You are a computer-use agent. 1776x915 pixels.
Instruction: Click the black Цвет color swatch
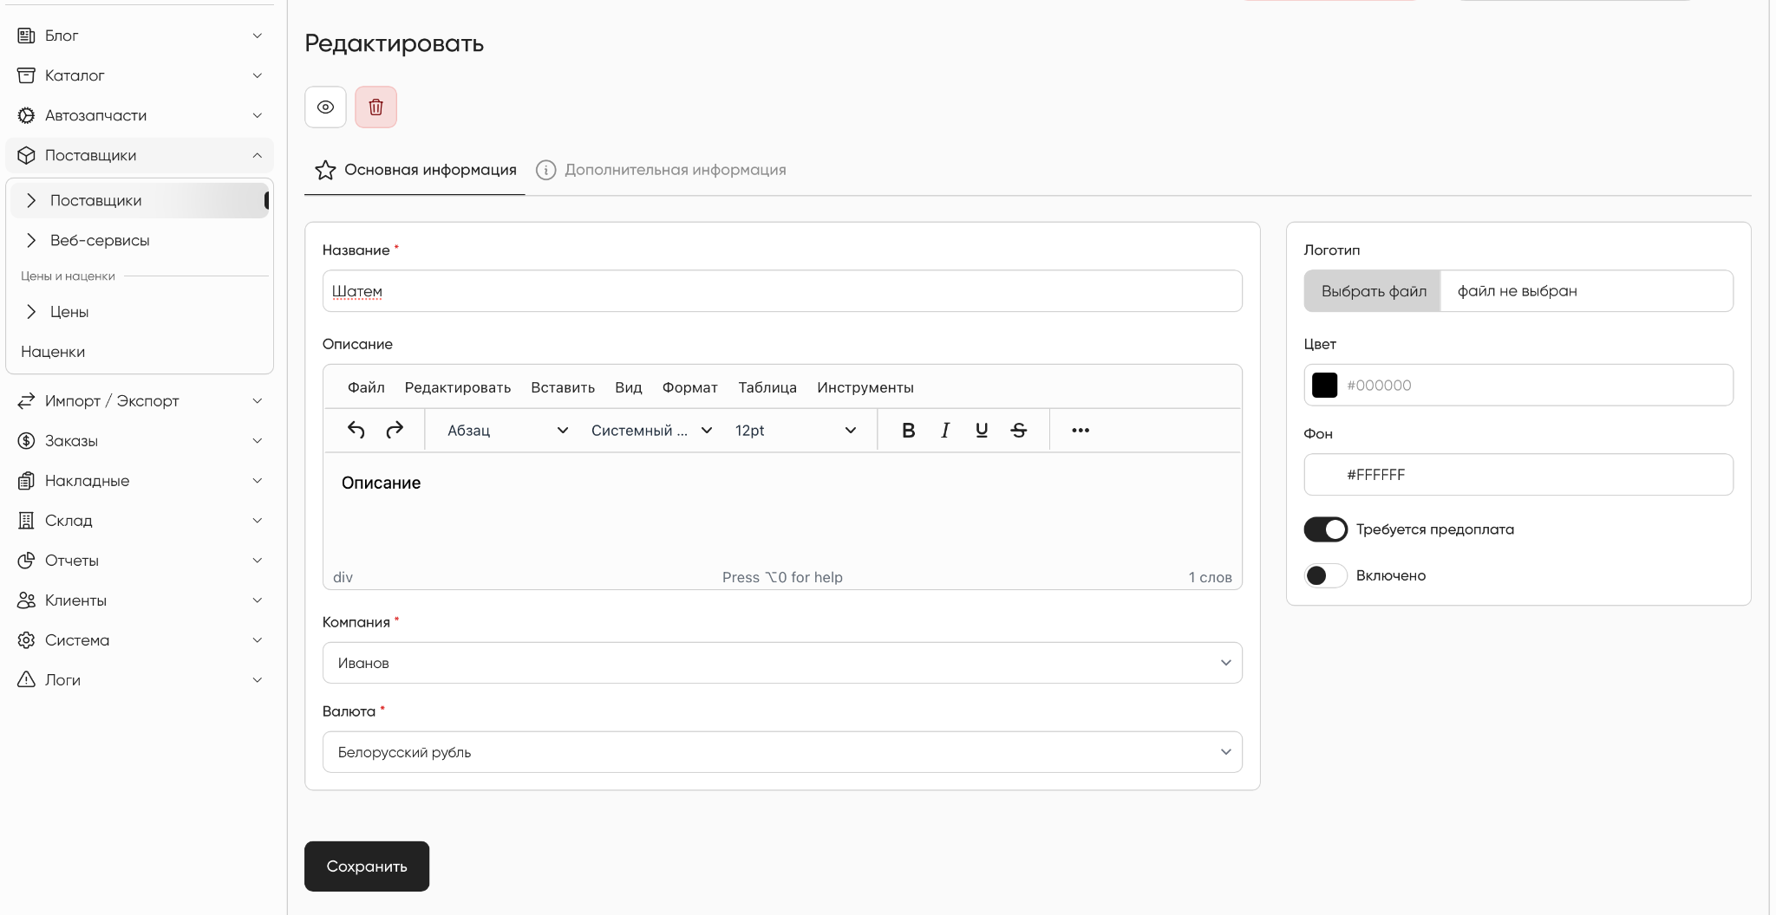[x=1324, y=385]
